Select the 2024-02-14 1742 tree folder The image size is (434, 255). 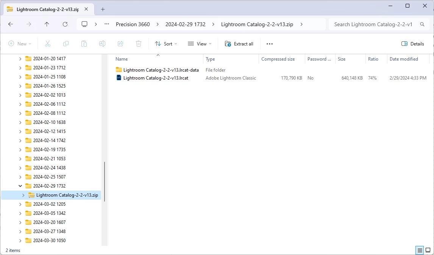[x=49, y=140]
